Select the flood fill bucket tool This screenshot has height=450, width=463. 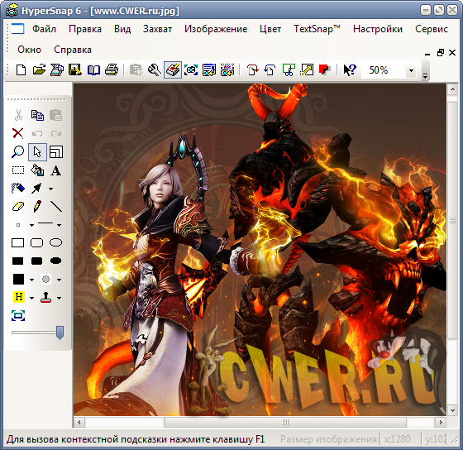[x=37, y=170]
